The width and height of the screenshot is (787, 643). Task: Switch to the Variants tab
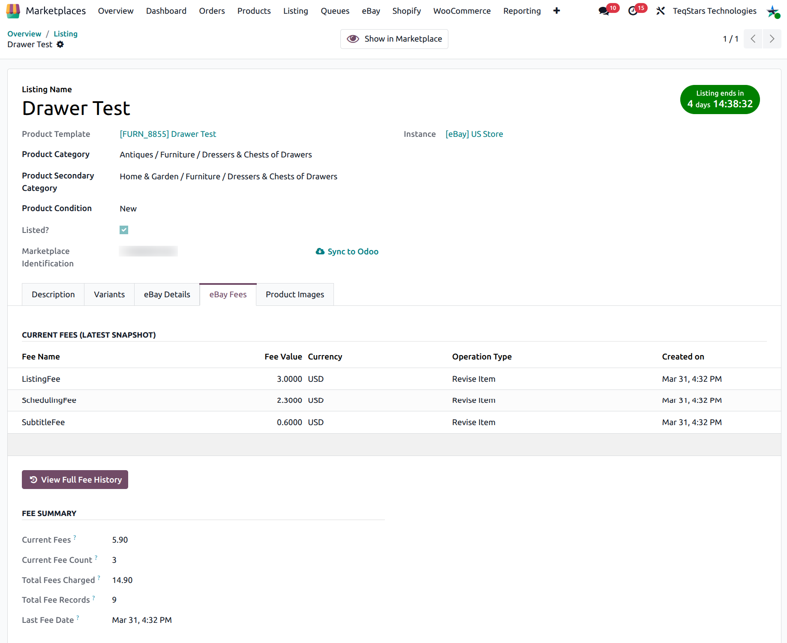(x=109, y=294)
